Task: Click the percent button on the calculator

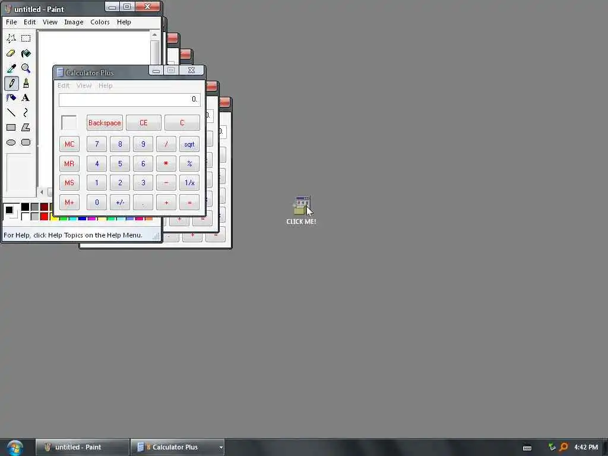Action: pyautogui.click(x=189, y=164)
